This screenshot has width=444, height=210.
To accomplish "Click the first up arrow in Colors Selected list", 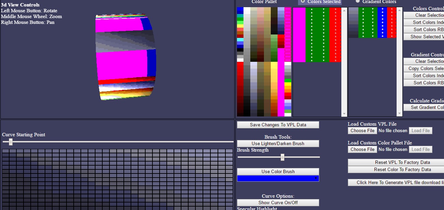I will tap(312, 9).
